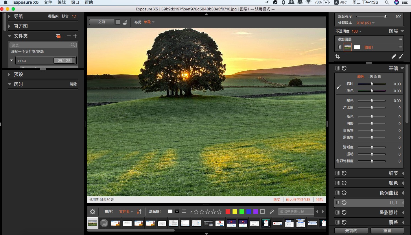The image size is (411, 235).
Task: Click the 购买 link
Action: coord(277,200)
